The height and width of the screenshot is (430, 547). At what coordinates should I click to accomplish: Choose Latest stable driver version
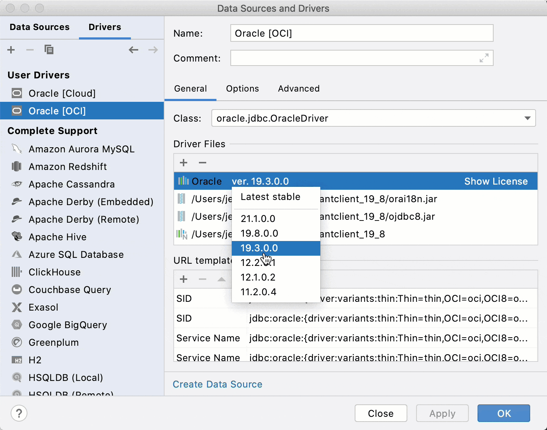coord(270,197)
